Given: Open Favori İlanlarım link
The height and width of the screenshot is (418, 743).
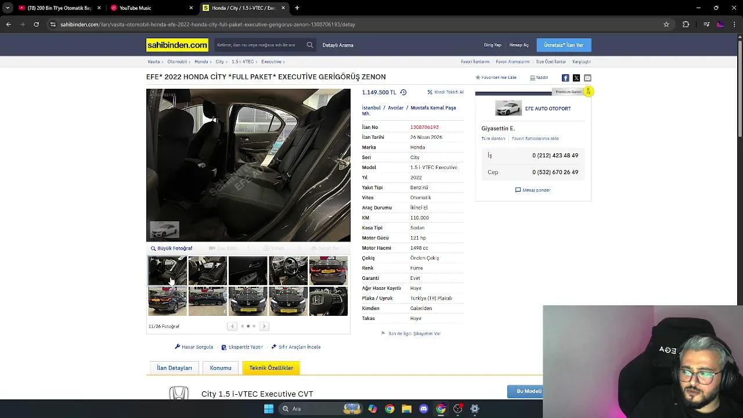Looking at the screenshot, I should click(475, 62).
